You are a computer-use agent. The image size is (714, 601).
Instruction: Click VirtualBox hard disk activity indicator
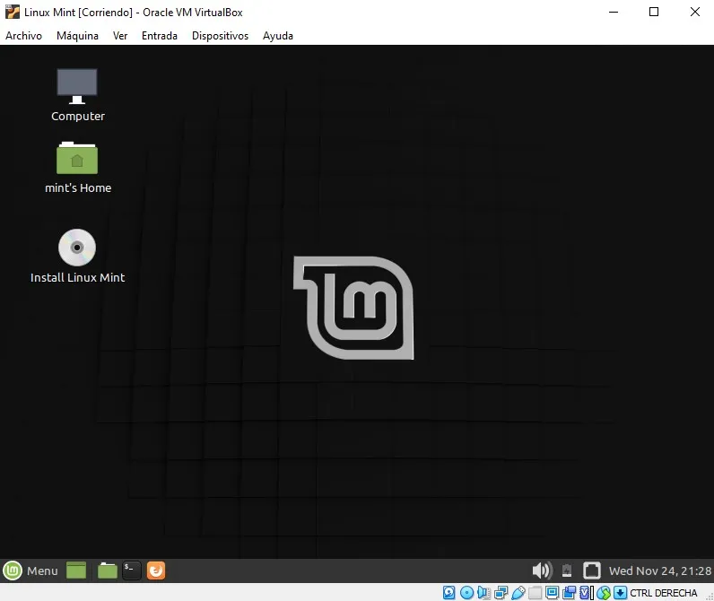click(x=449, y=592)
